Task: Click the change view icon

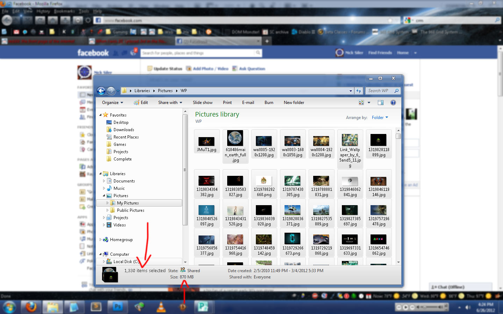Action: [361, 103]
